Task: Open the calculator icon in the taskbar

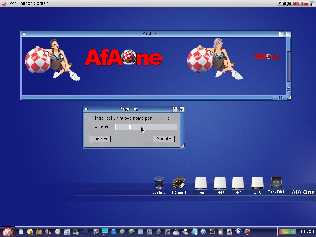Action: pyautogui.click(x=221, y=231)
